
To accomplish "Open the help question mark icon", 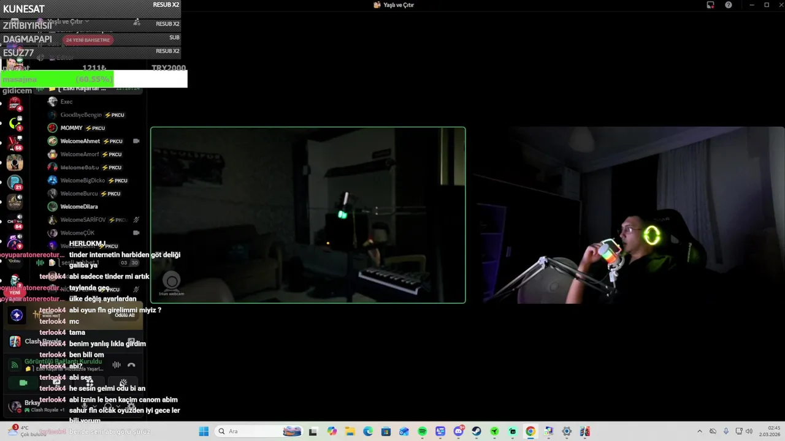I will pos(729,5).
